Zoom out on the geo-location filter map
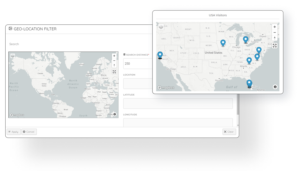The width and height of the screenshot is (305, 171). (x=114, y=61)
